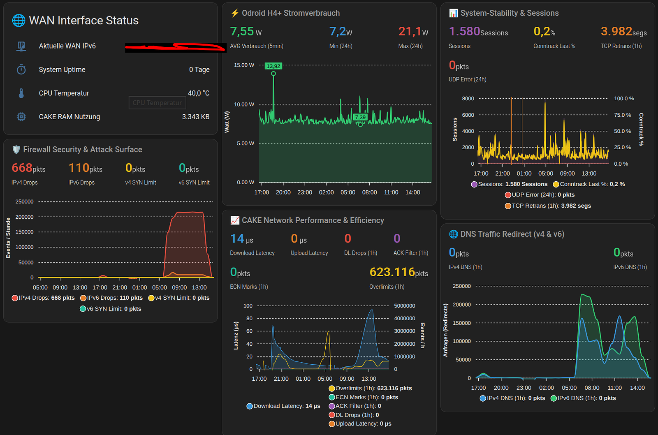Toggle the IPv4 Drops legend series
Screen dimensions: 658x435
coord(43,298)
